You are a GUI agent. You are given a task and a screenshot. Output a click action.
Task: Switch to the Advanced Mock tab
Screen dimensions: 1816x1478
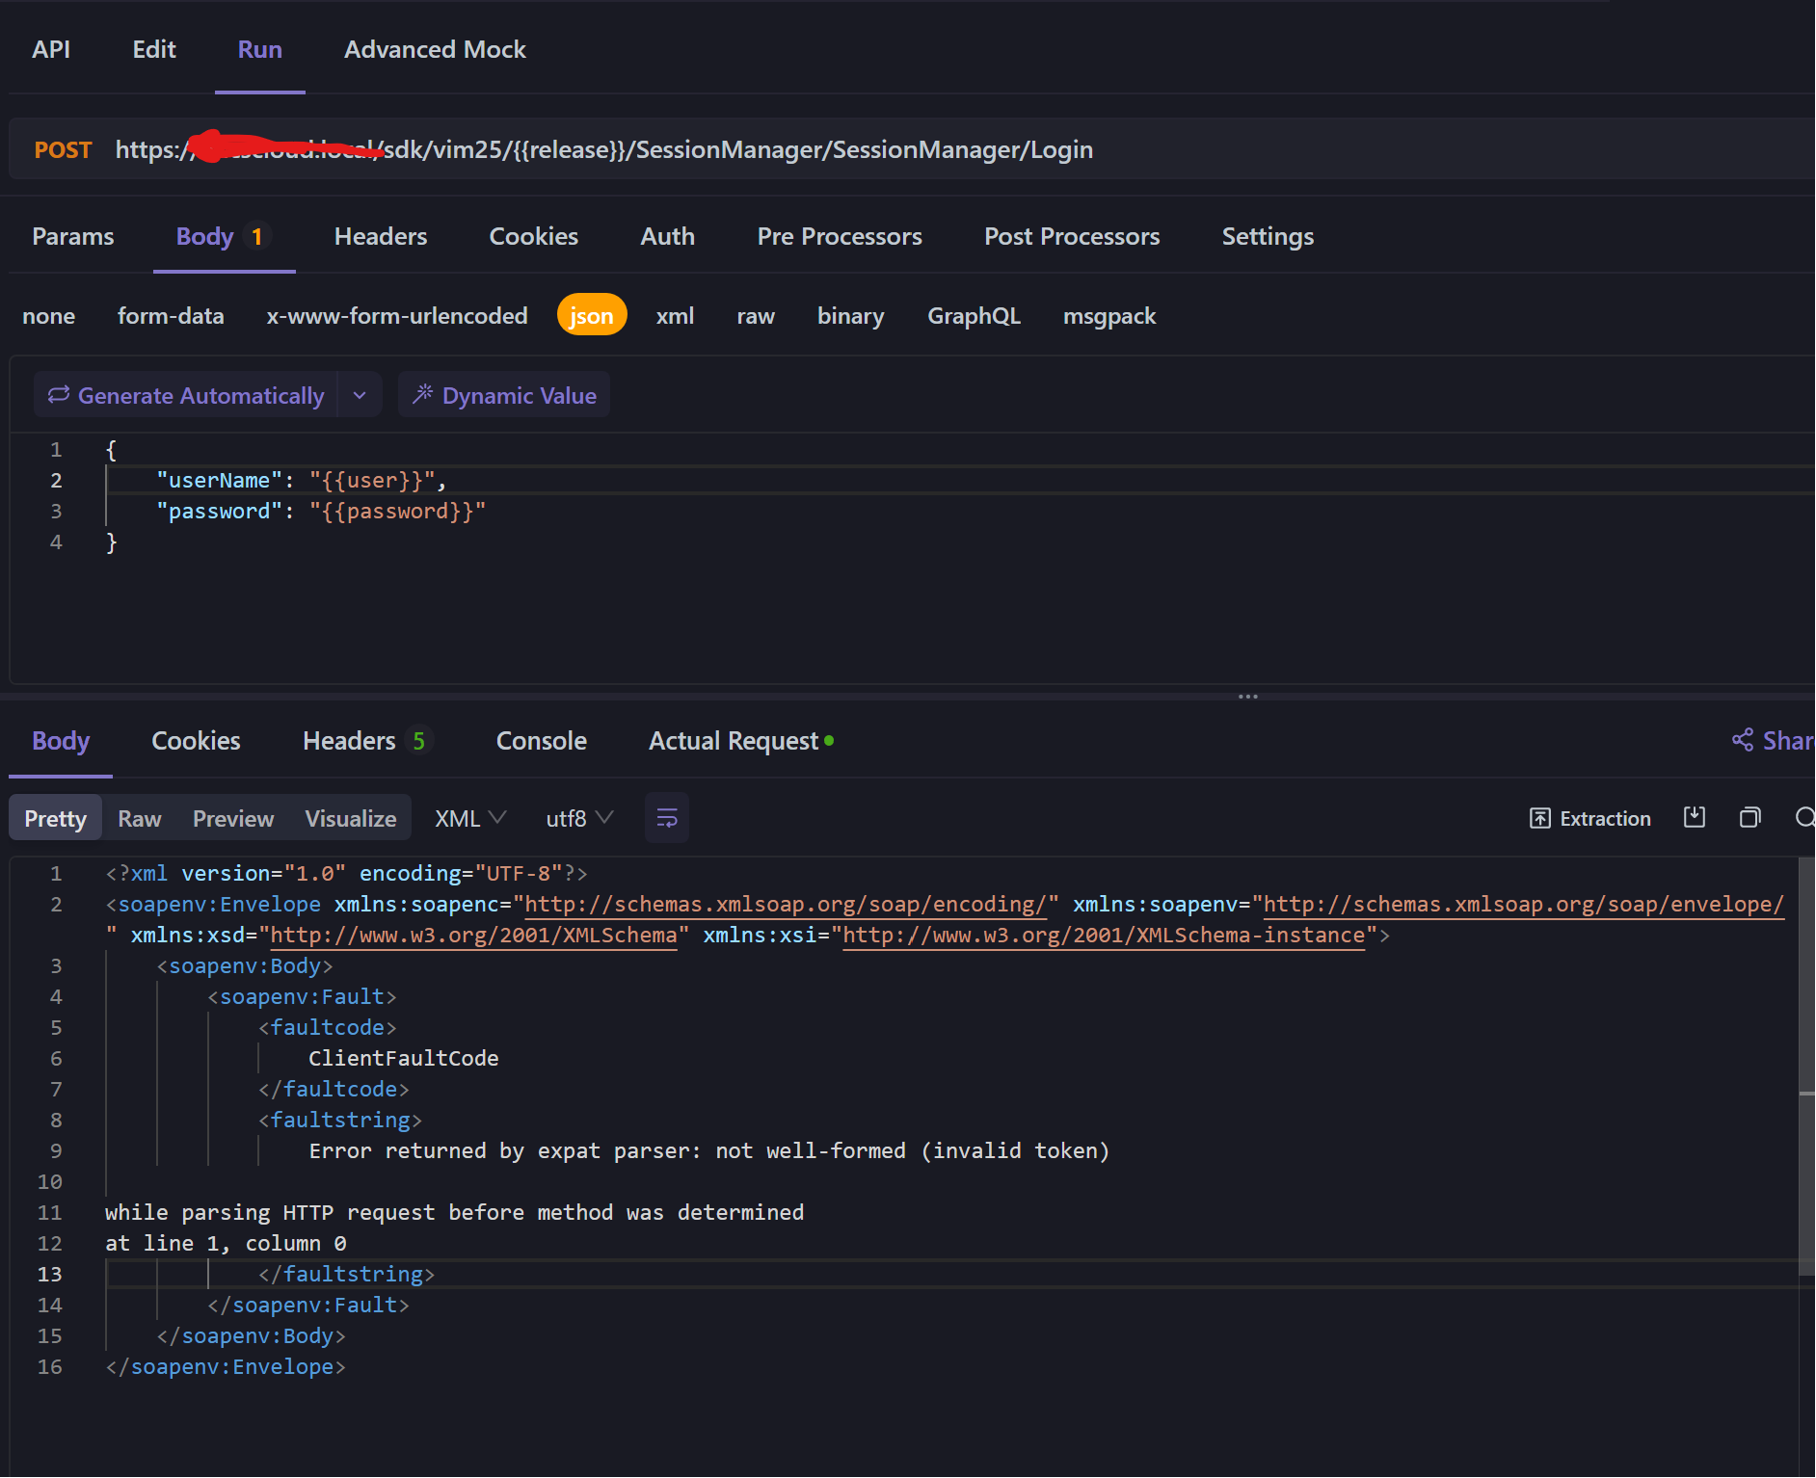click(x=435, y=49)
